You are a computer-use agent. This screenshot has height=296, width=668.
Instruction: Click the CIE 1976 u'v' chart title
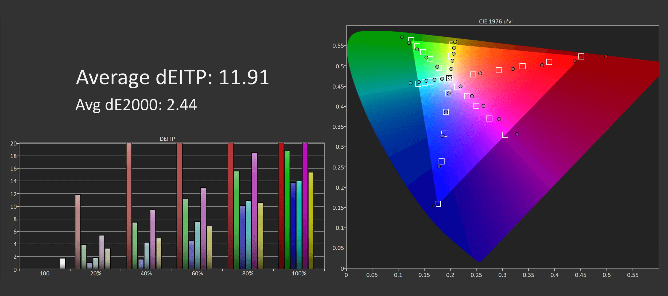tap(495, 21)
